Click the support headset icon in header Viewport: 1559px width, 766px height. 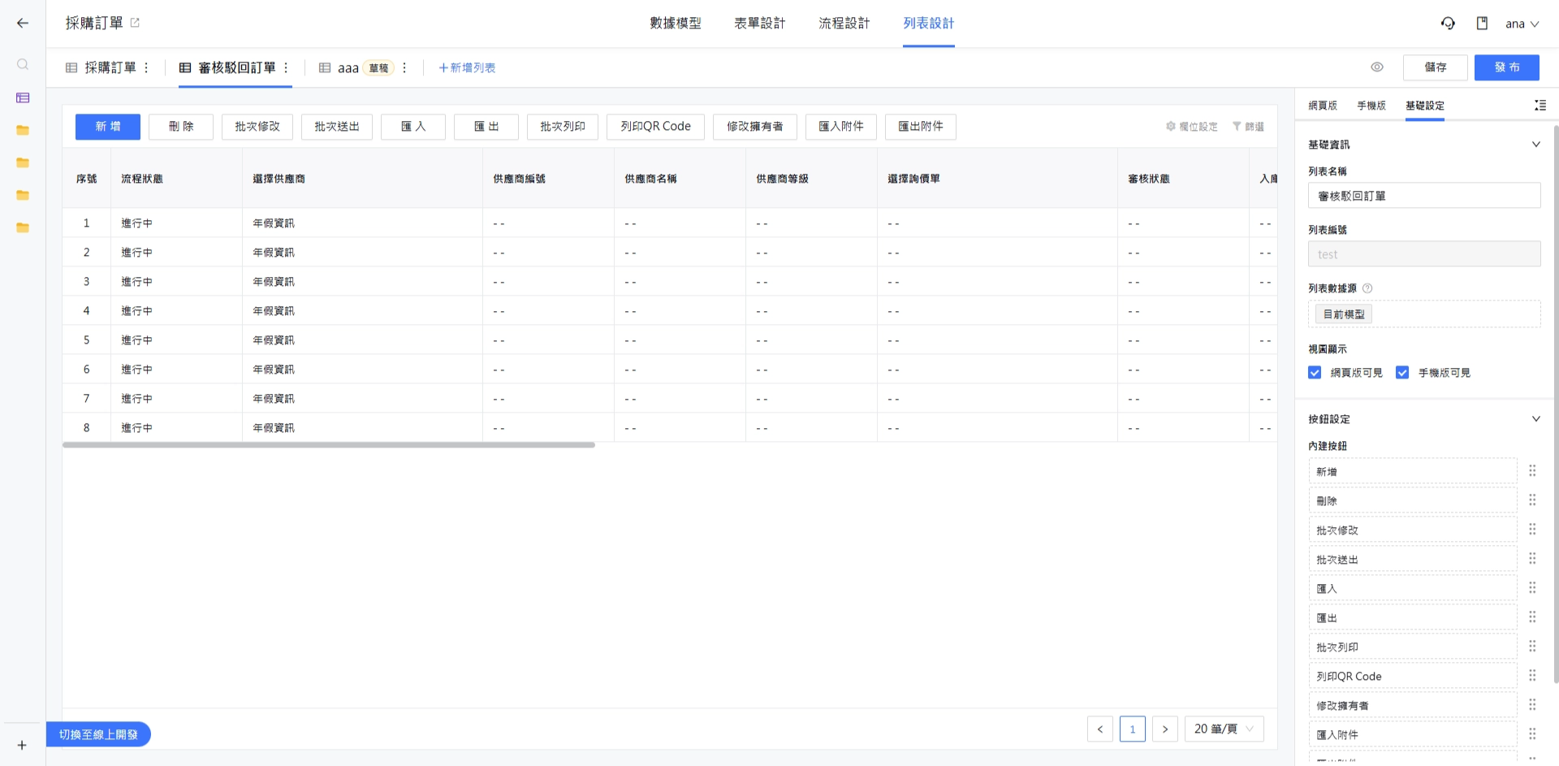click(1448, 23)
